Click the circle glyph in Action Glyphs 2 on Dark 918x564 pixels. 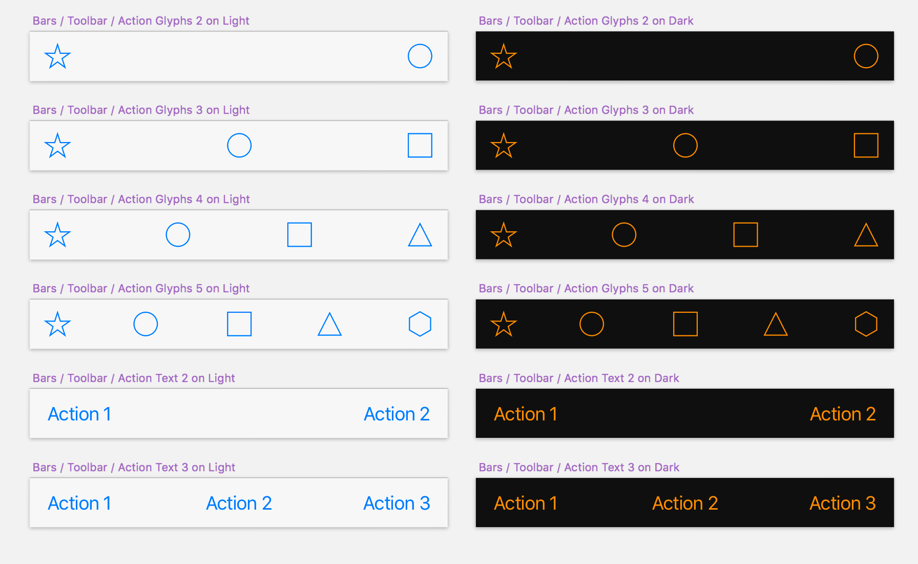[x=866, y=56]
